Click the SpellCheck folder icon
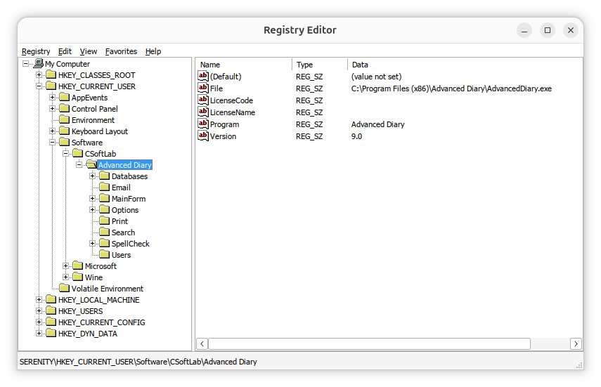Image resolution: width=601 pixels, height=387 pixels. 105,243
